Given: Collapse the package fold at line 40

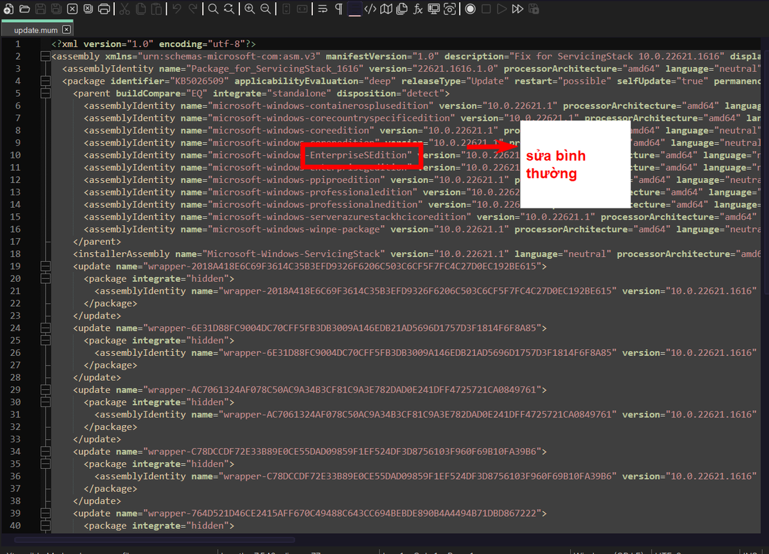Looking at the screenshot, I should tap(45, 526).
